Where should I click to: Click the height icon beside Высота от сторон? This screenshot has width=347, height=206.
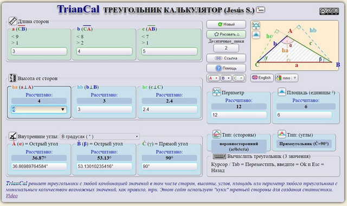coord(12,78)
